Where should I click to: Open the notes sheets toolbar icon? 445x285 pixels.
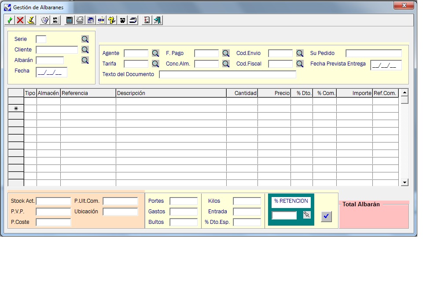pos(44,20)
